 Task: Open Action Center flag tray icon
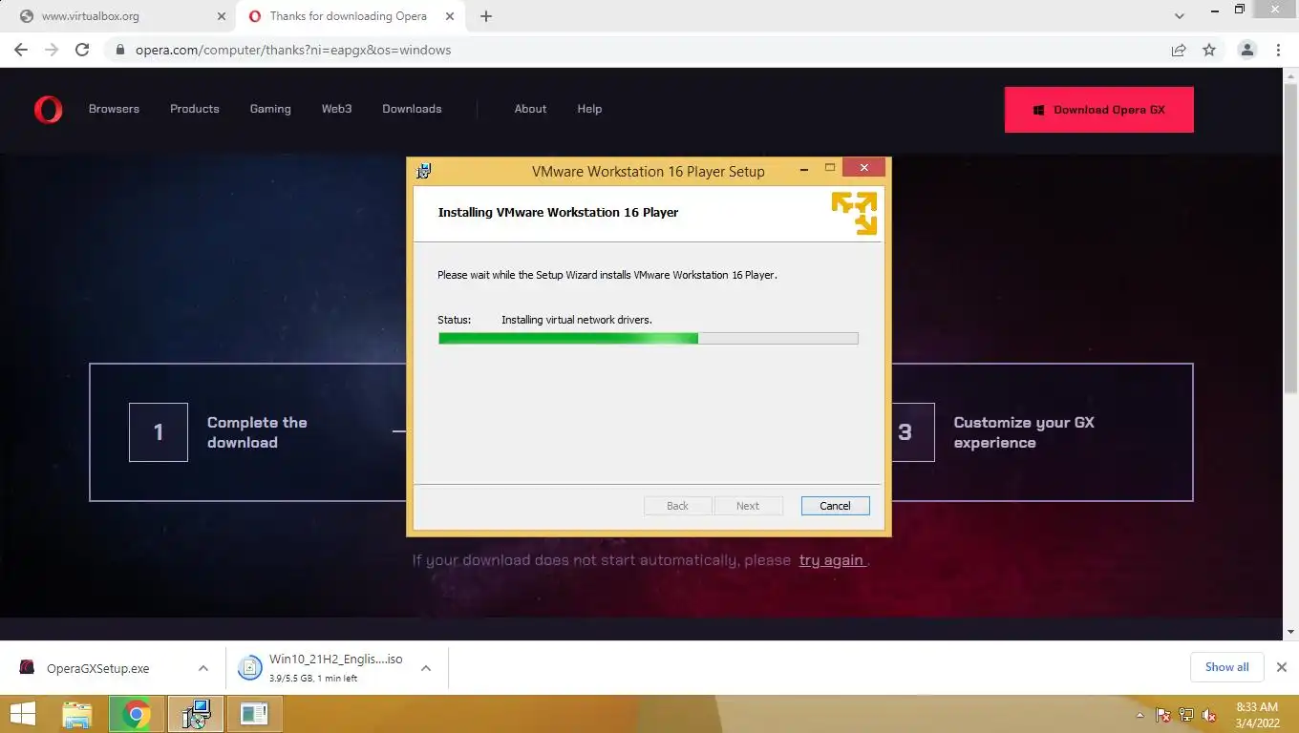coord(1163,715)
